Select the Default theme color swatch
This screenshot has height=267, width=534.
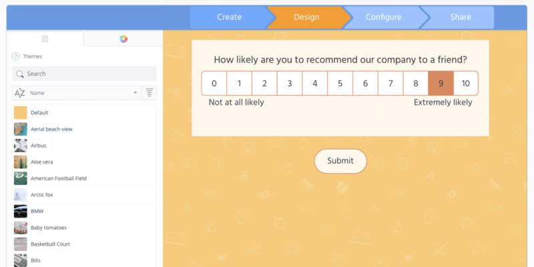pos(21,112)
